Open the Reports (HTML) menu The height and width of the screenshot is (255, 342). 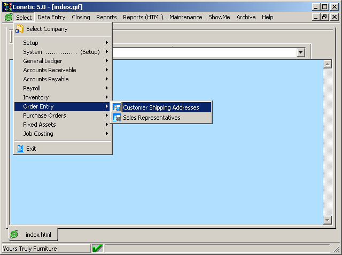[x=143, y=17]
